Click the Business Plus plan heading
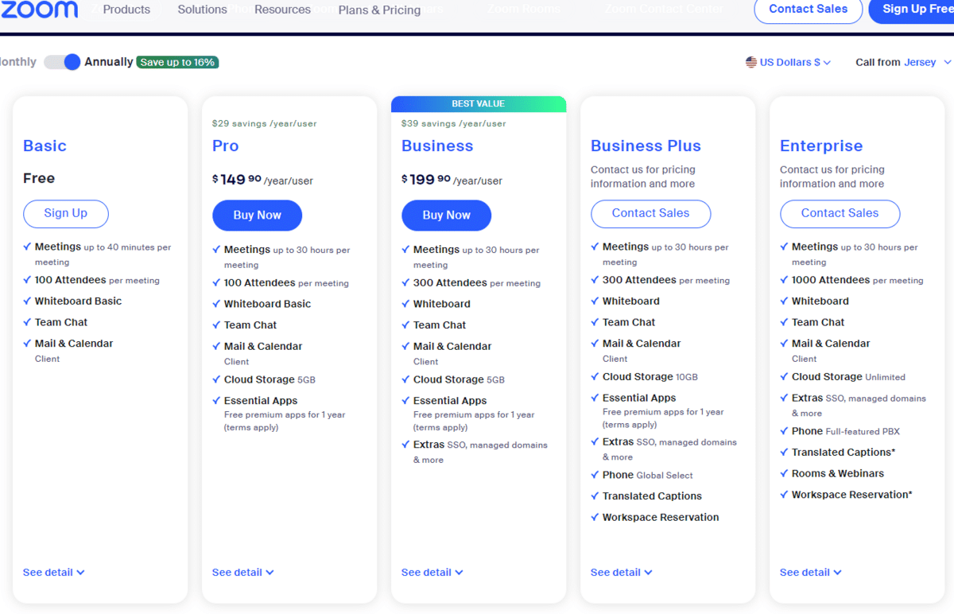The width and height of the screenshot is (954, 614). tap(646, 146)
